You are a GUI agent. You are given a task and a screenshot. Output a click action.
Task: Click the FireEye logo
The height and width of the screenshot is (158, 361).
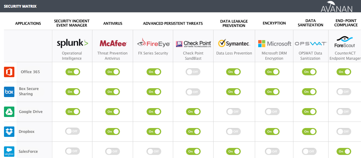pyautogui.click(x=153, y=44)
